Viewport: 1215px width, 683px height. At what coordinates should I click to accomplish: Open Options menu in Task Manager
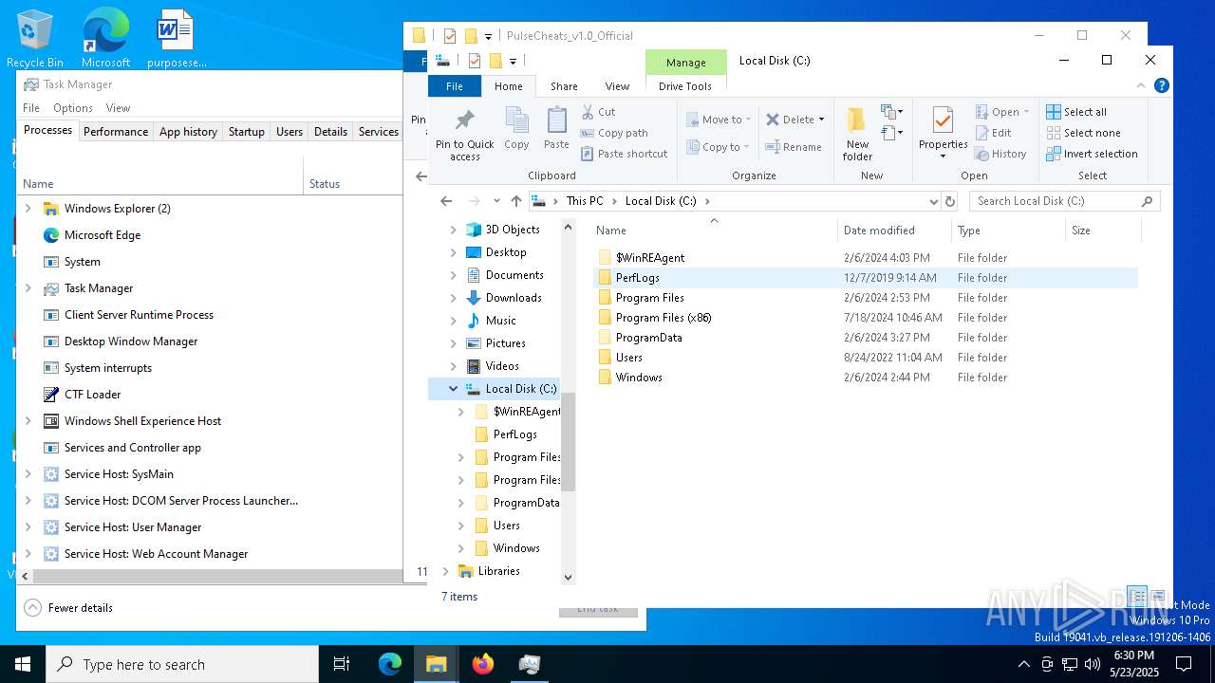73,108
